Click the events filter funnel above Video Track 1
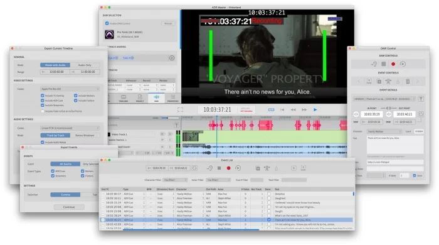This screenshot has height=245, width=439. [x=176, y=125]
